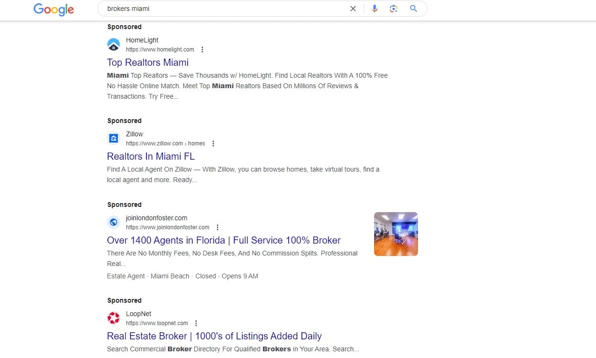The image size is (596, 358).
Task: Open Real Estate Broker 1000's of Listings link
Action: [214, 336]
